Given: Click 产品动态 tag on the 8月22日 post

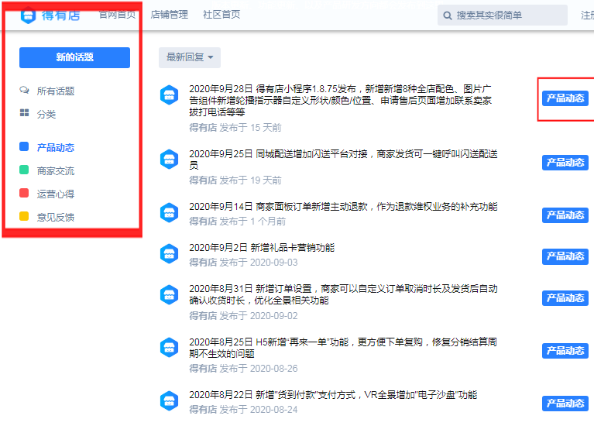Looking at the screenshot, I should 565,404.
